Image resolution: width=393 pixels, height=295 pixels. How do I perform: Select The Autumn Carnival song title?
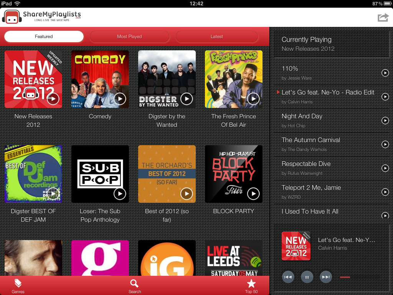tap(311, 140)
